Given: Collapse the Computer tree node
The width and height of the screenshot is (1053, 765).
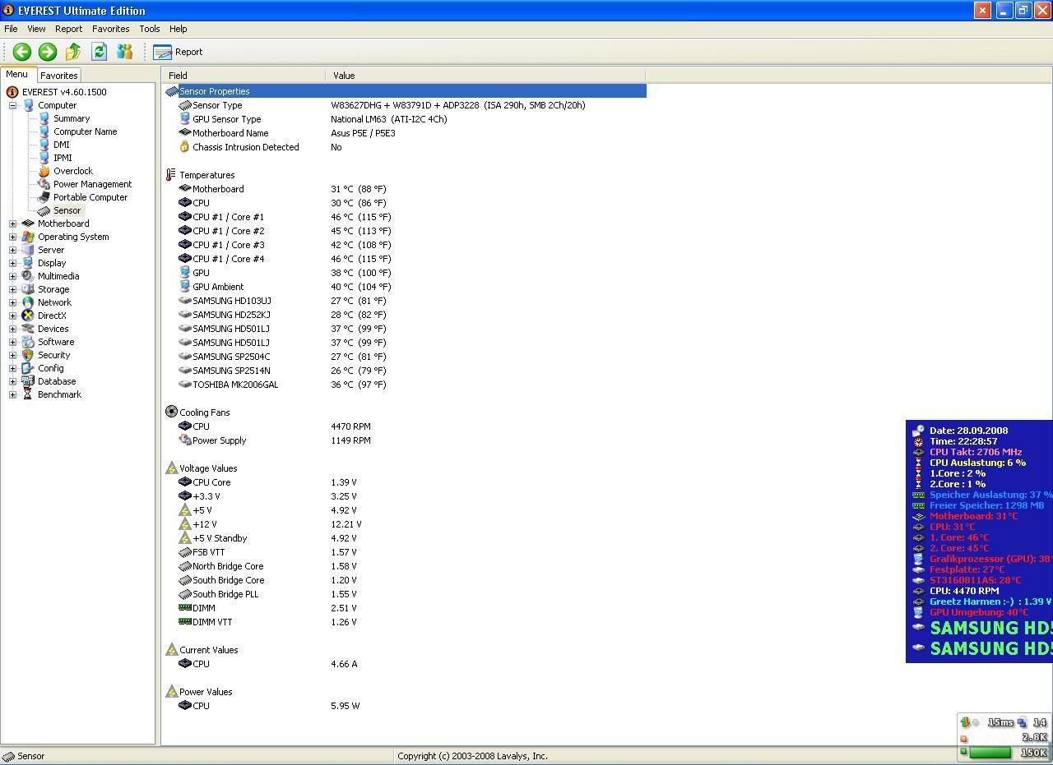Looking at the screenshot, I should (12, 105).
